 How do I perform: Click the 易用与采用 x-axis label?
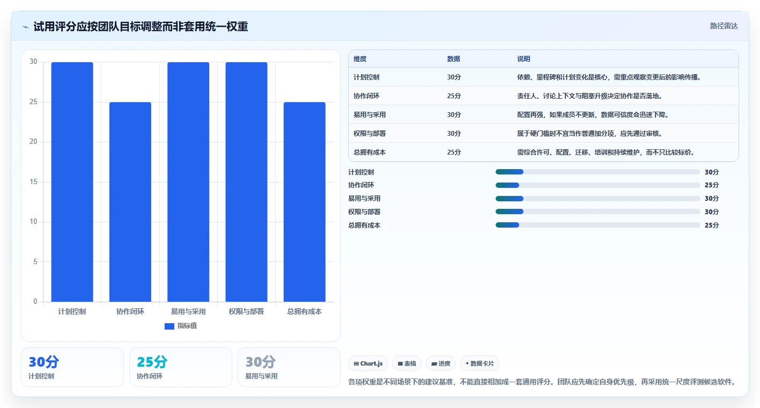[188, 311]
